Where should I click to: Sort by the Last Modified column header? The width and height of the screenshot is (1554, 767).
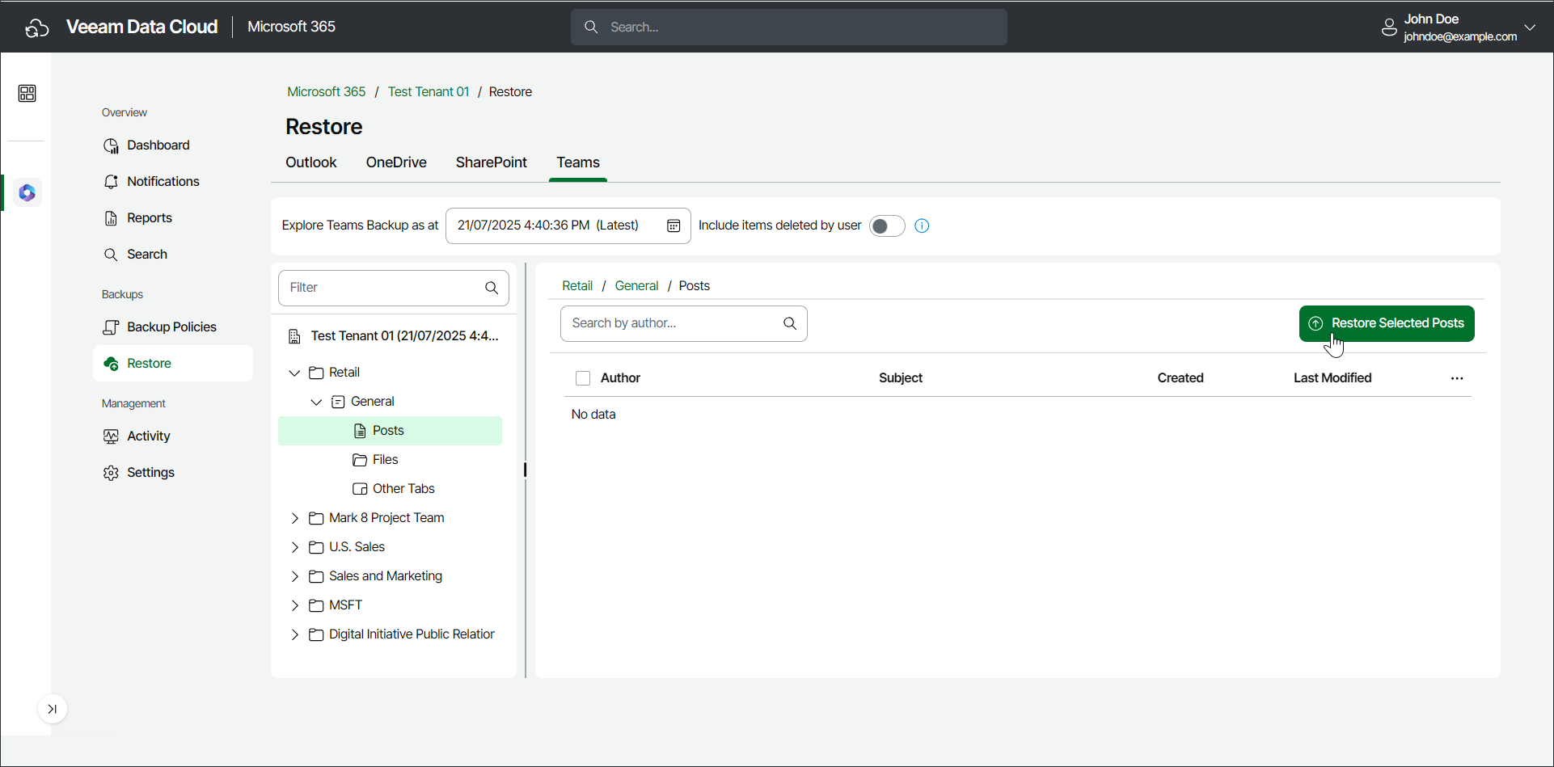click(1332, 378)
